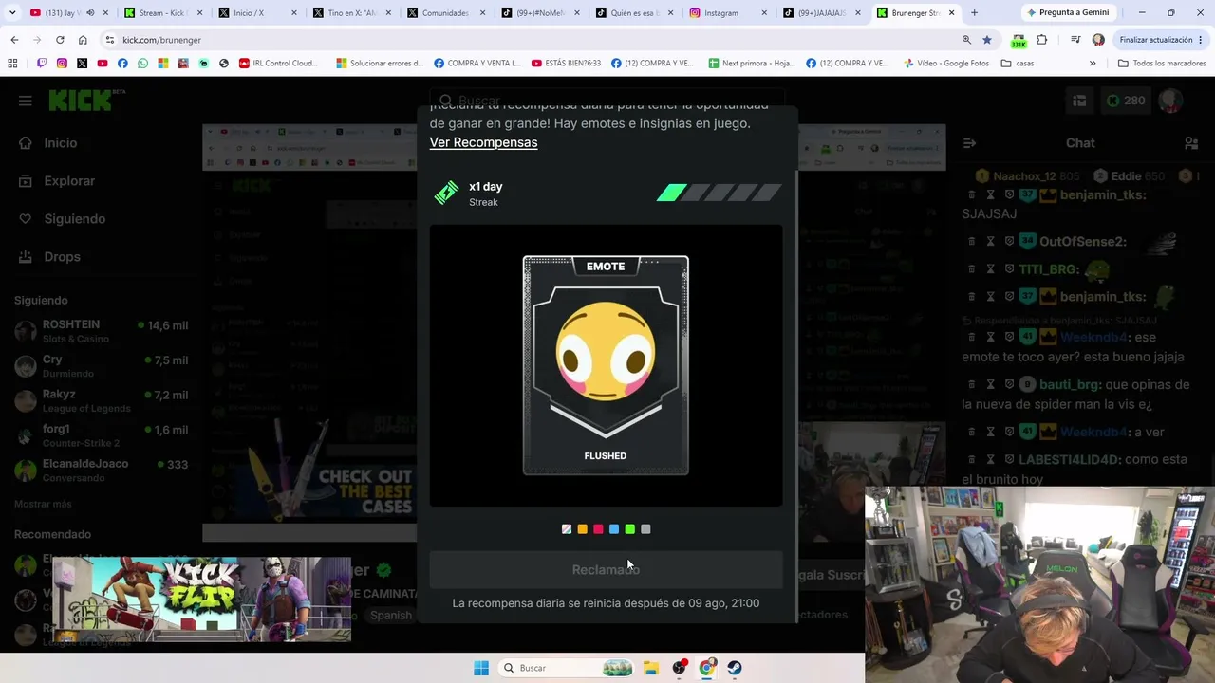Open Drops in the Kick sidebar
The width and height of the screenshot is (1215, 683).
62,256
